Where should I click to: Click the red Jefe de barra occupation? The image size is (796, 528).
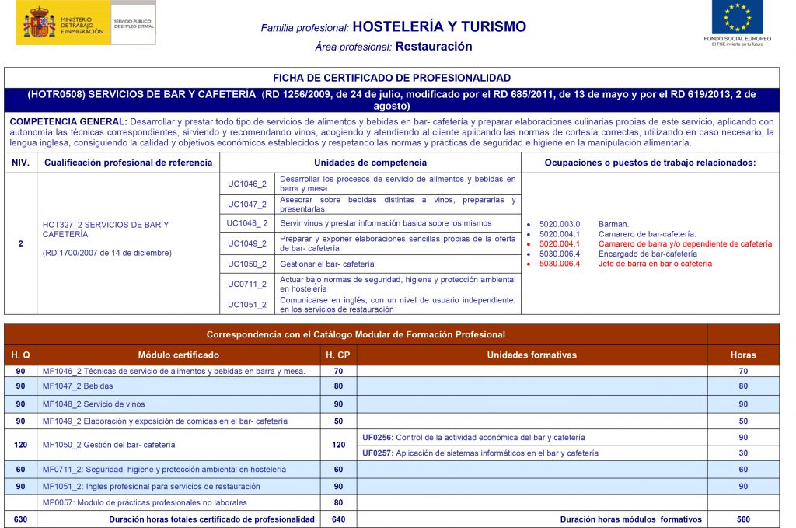tap(655, 264)
